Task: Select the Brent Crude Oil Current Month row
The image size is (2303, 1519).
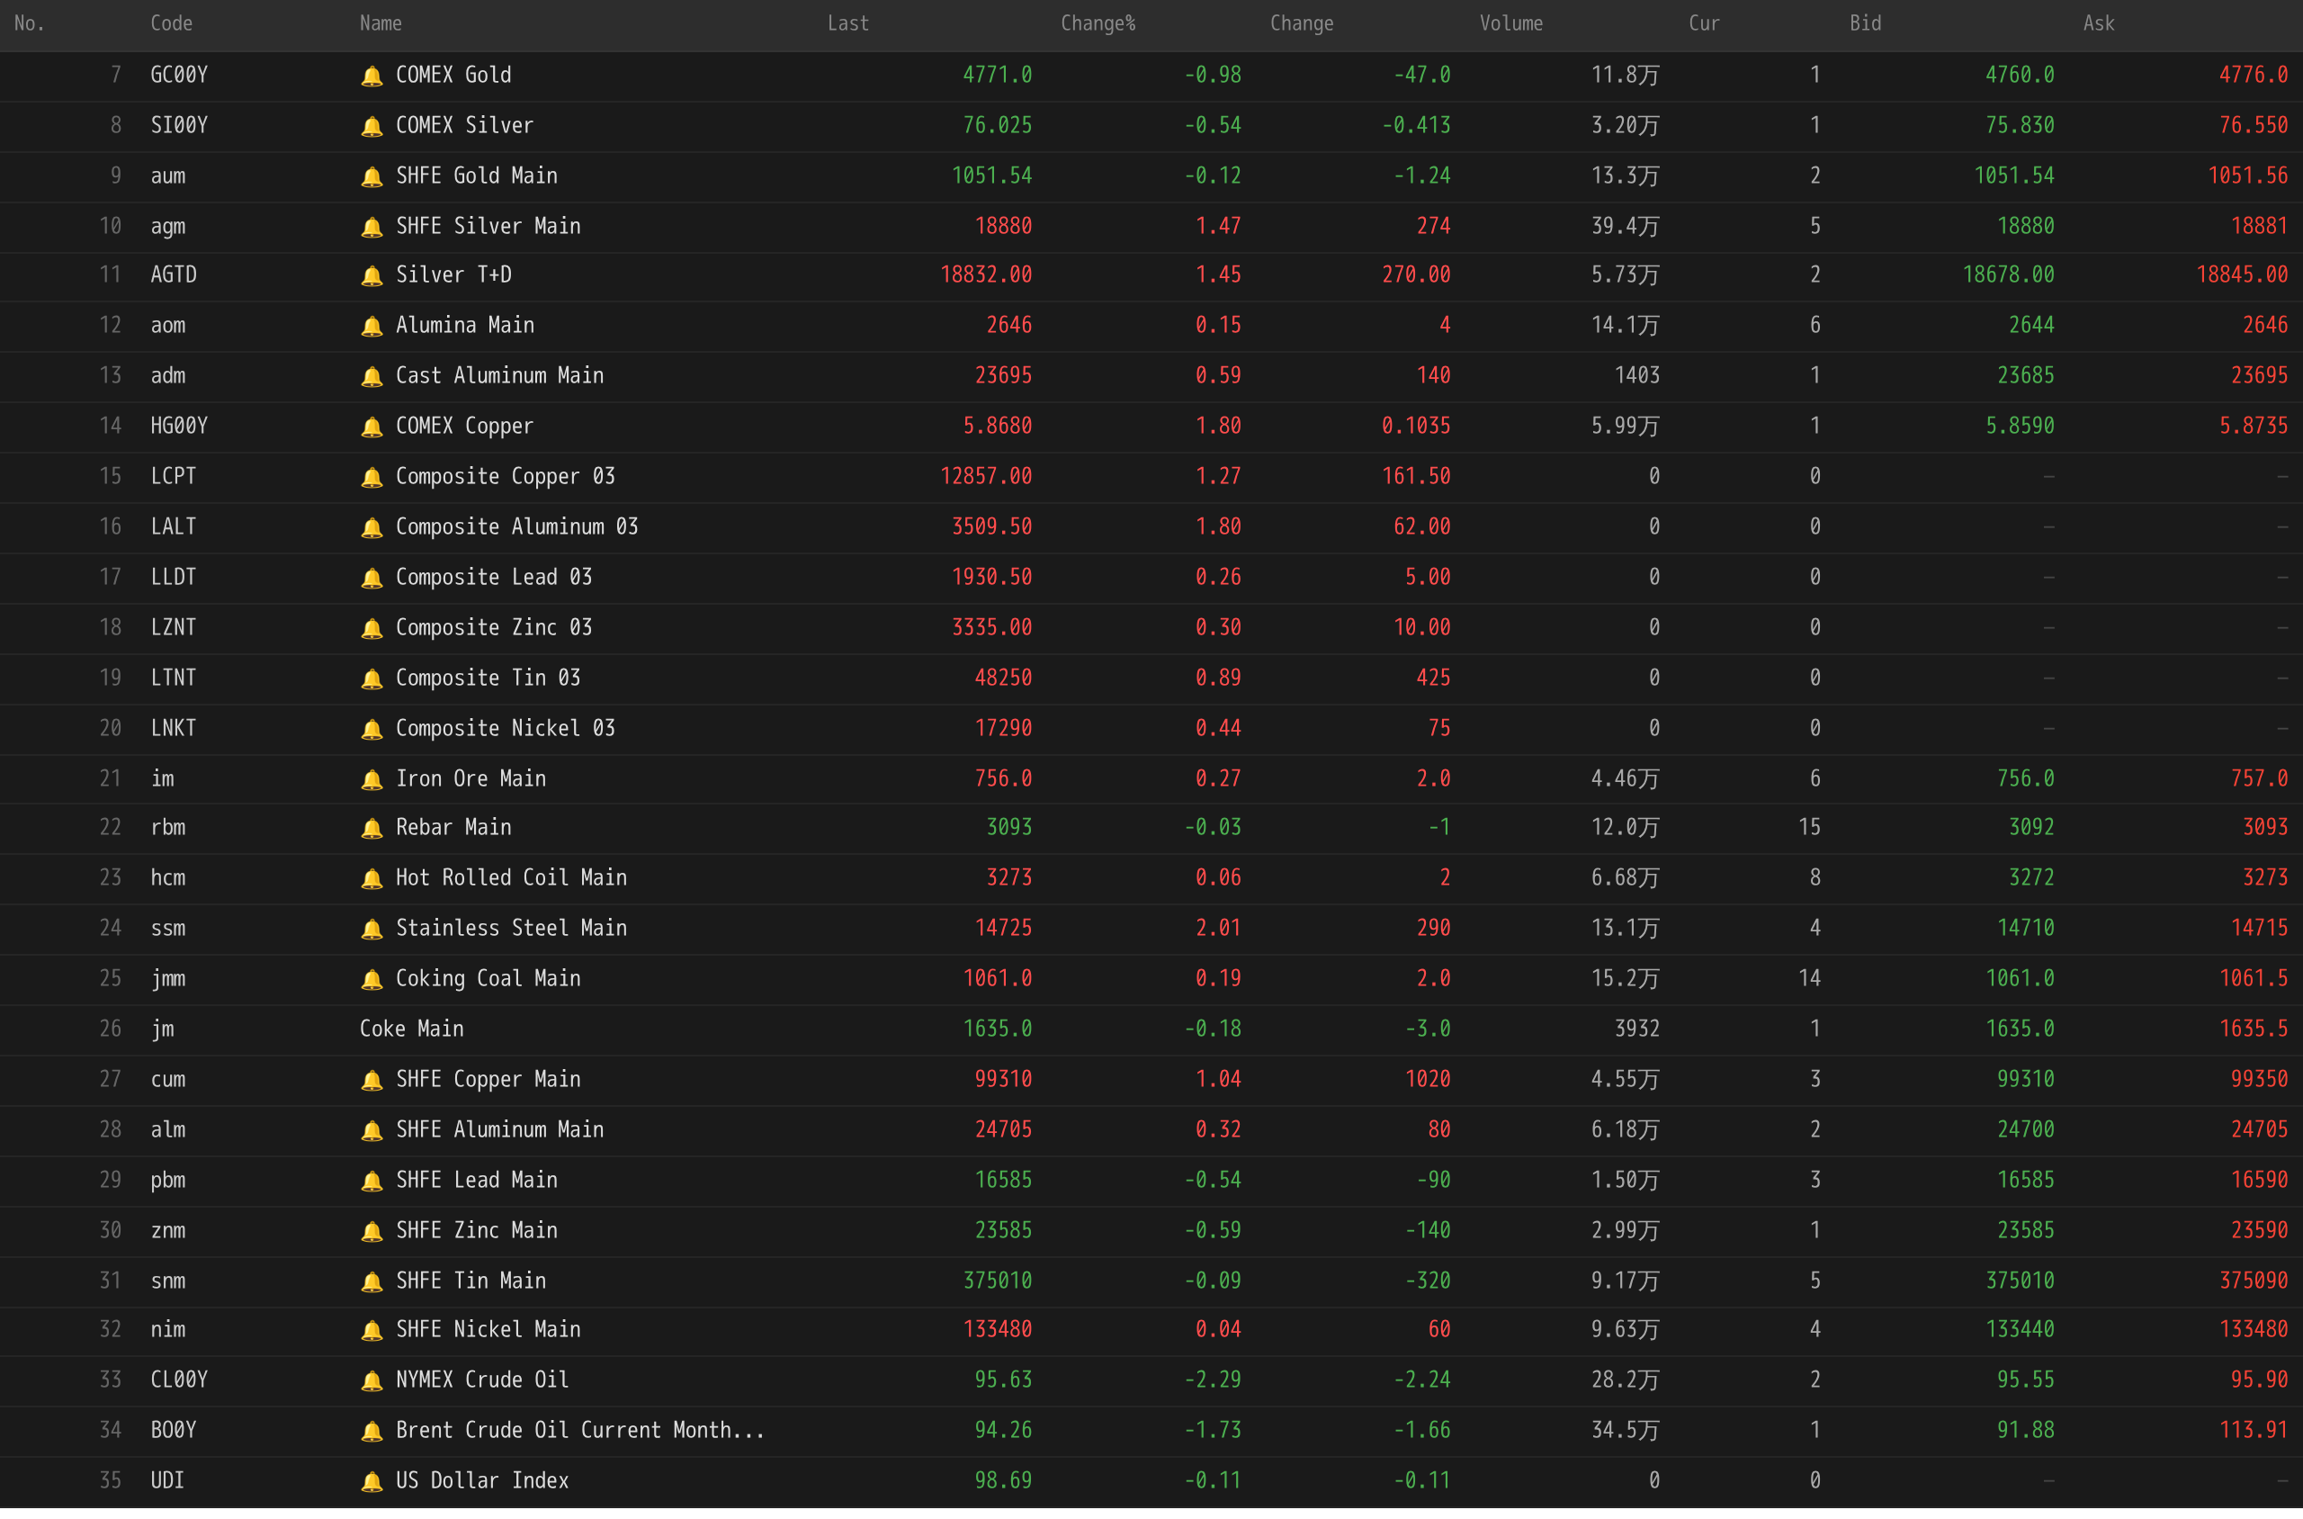Action: [x=579, y=1430]
